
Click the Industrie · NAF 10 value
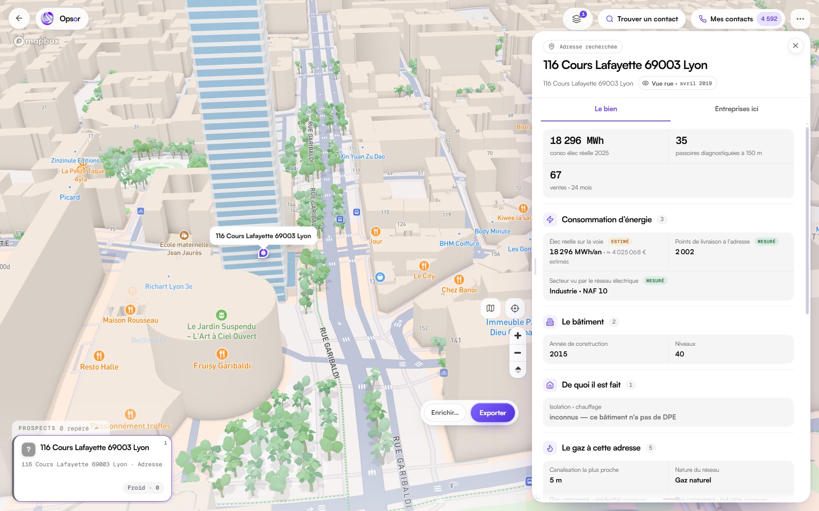pos(578,291)
